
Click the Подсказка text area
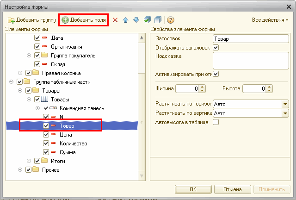[251, 61]
